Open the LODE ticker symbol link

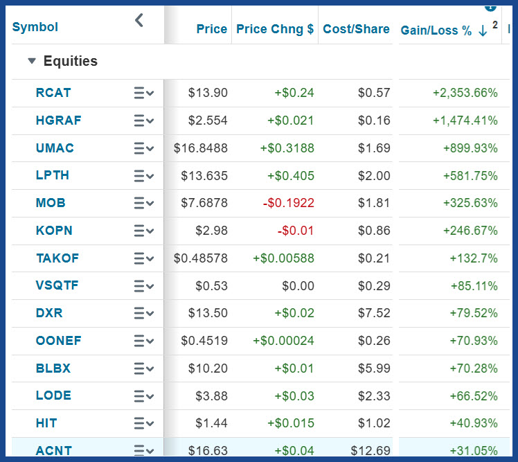53,396
